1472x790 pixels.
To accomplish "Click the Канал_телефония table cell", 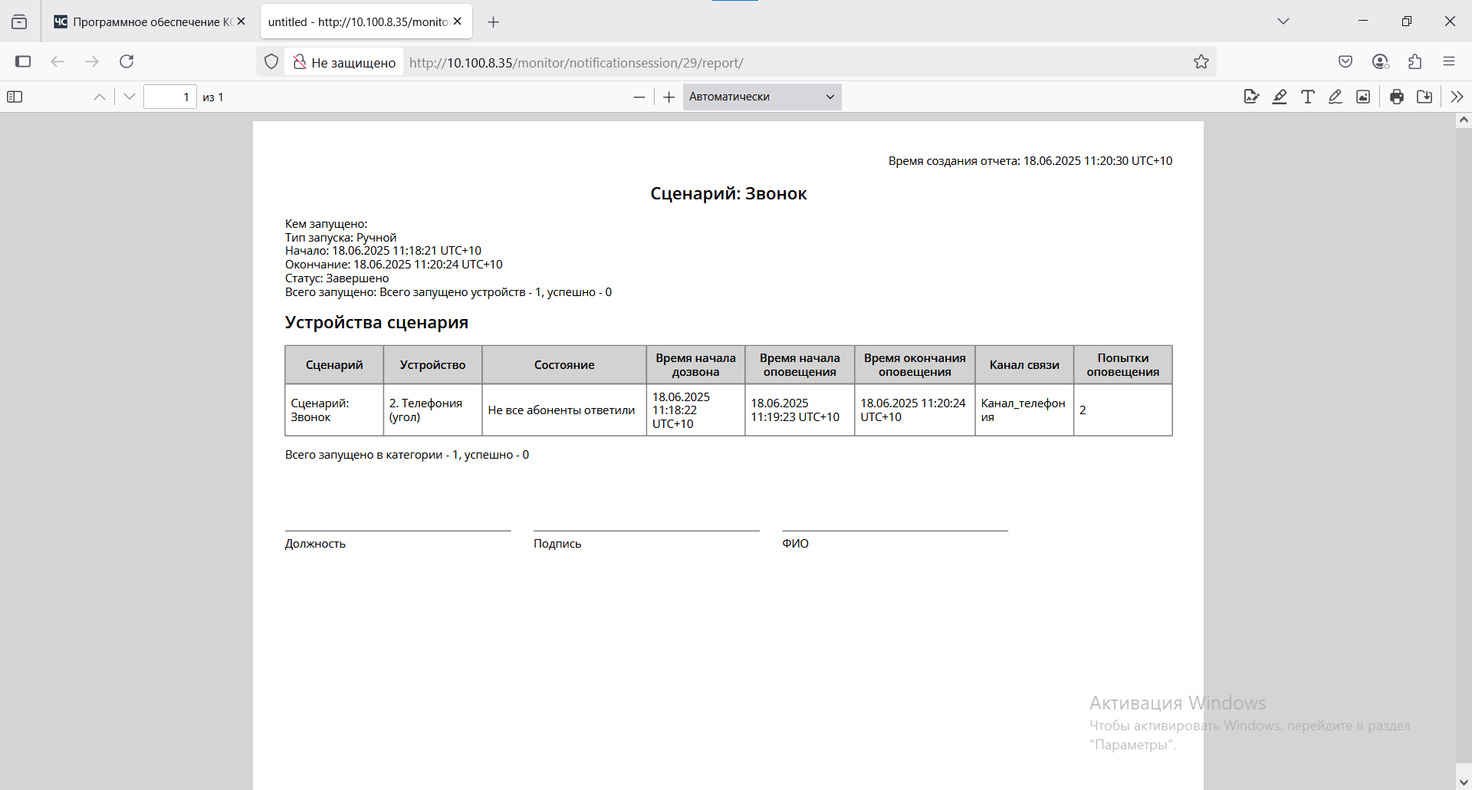I will [1023, 410].
